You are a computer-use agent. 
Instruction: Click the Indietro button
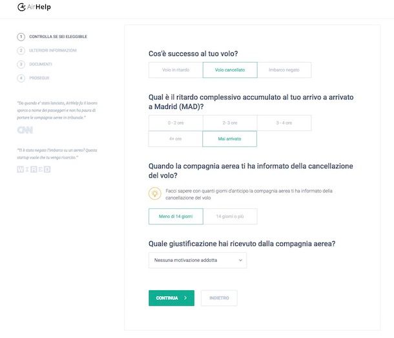pyautogui.click(x=219, y=298)
